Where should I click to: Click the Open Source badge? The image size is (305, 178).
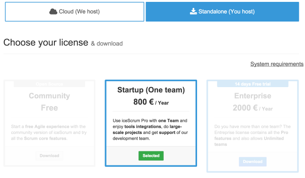(49, 84)
